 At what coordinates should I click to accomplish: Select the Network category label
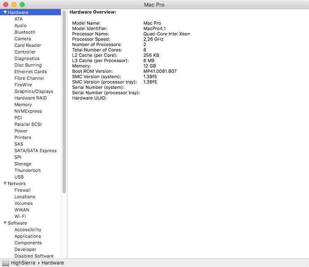[x=17, y=183]
